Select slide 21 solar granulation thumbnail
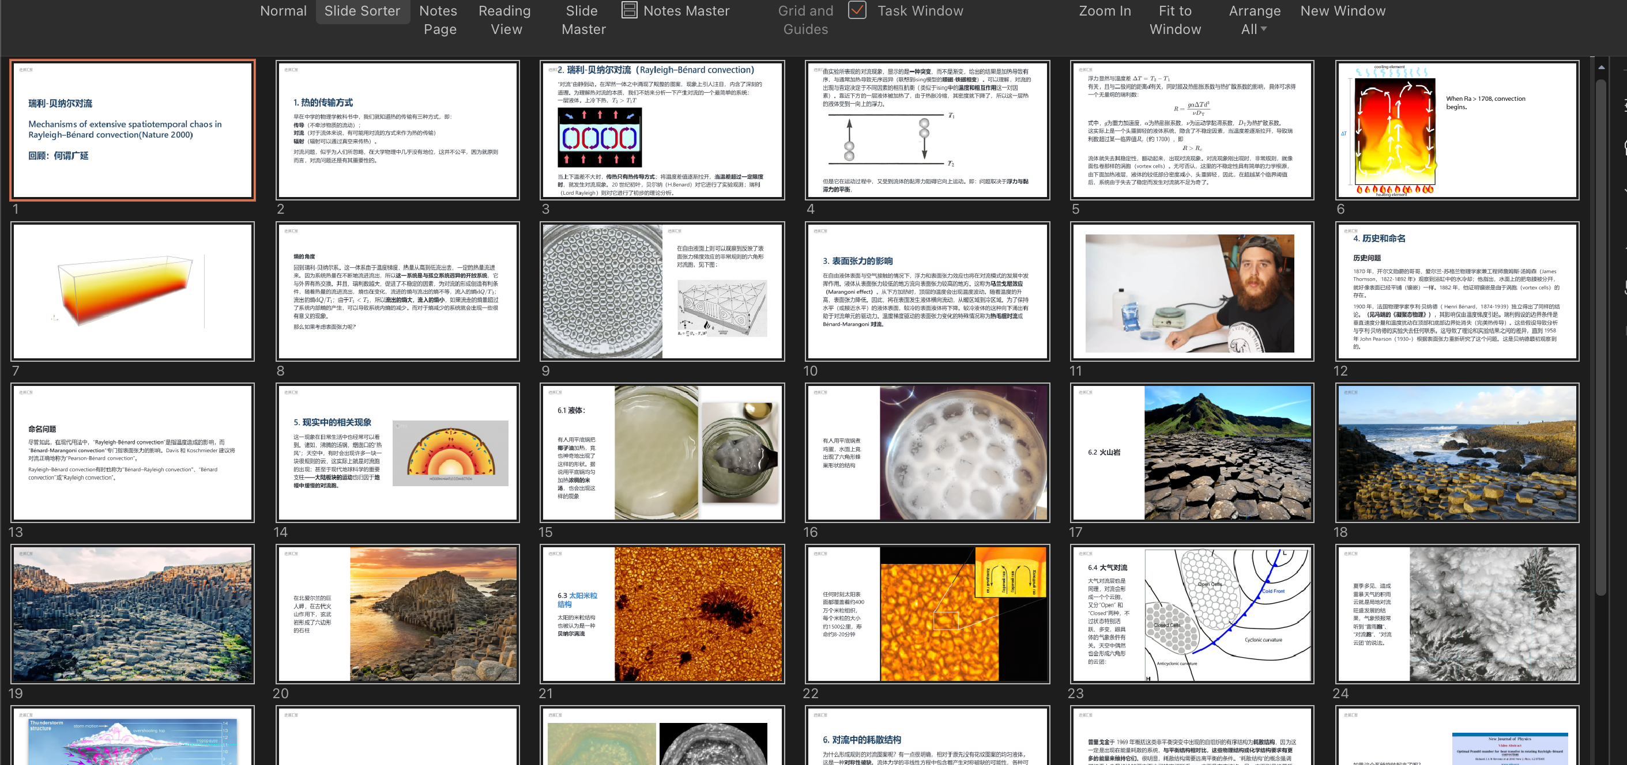This screenshot has height=765, width=1627. point(662,614)
